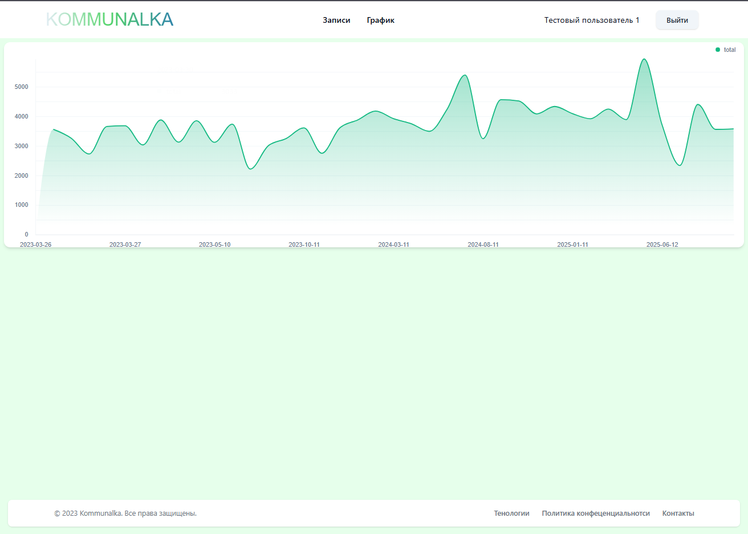
Task: Toggle the green total legend dot
Action: [718, 50]
